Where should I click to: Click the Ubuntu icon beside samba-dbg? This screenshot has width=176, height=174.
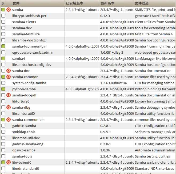[9, 107]
